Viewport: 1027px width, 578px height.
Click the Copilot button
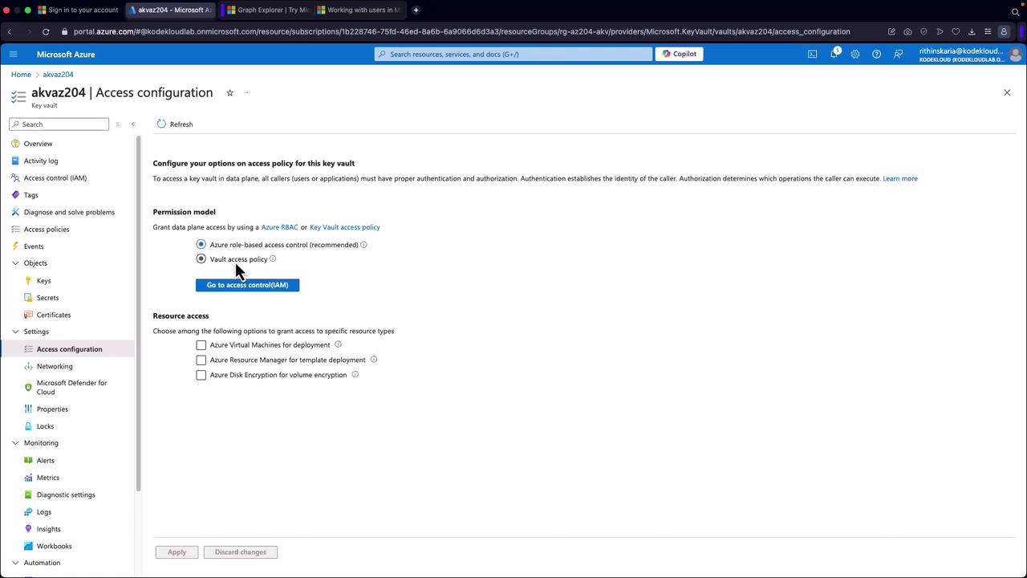[680, 54]
